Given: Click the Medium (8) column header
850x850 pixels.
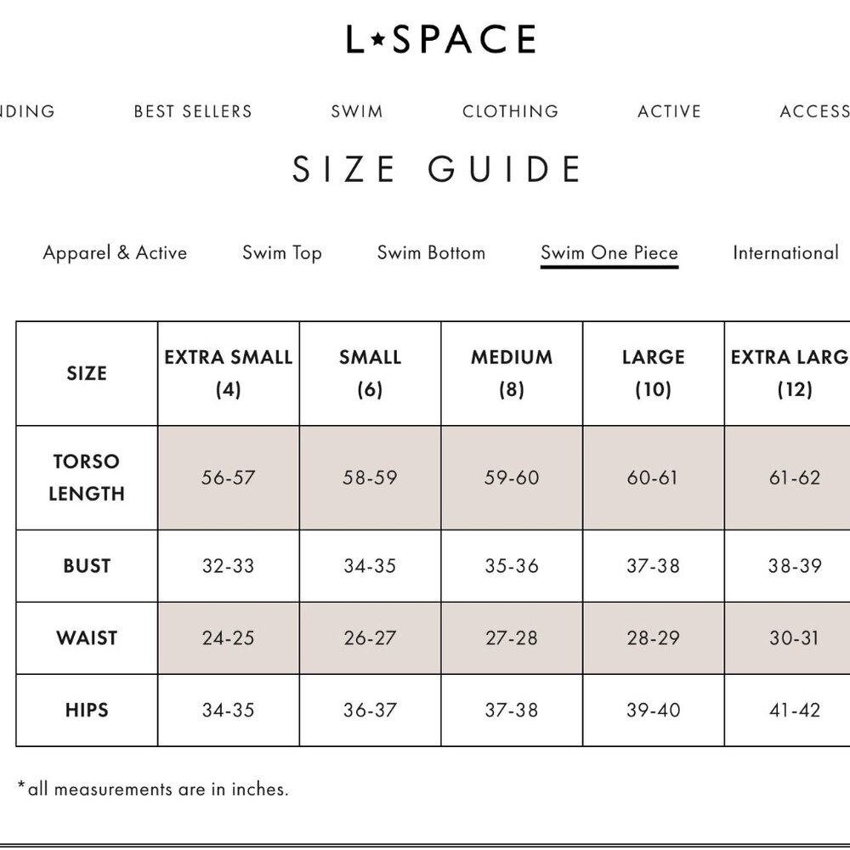Looking at the screenshot, I should pos(512,373).
